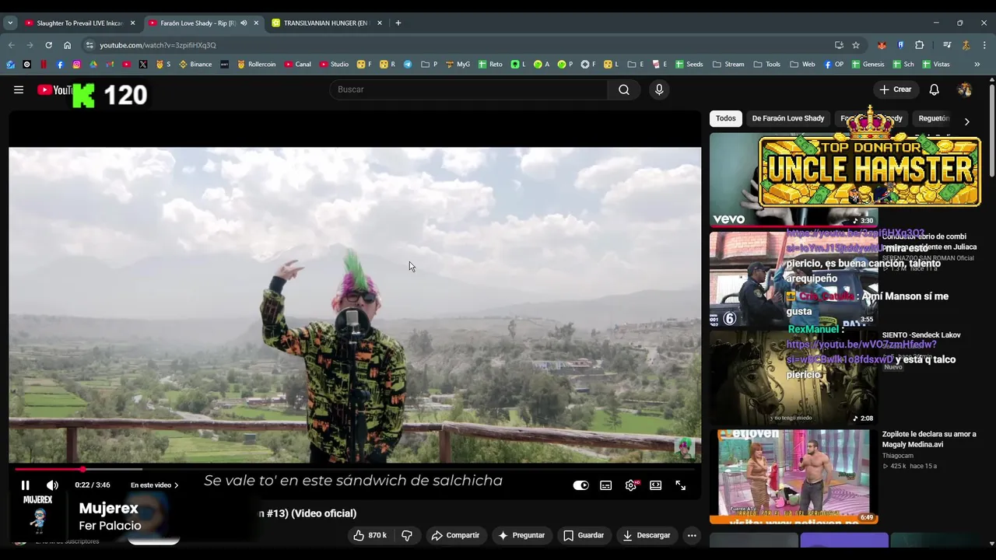Switch to theater mode view
Image resolution: width=996 pixels, height=560 pixels.
point(656,485)
